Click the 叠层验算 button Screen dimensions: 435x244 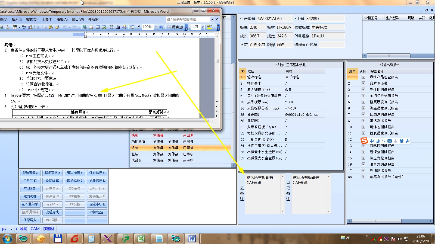pyautogui.click(x=52, y=181)
